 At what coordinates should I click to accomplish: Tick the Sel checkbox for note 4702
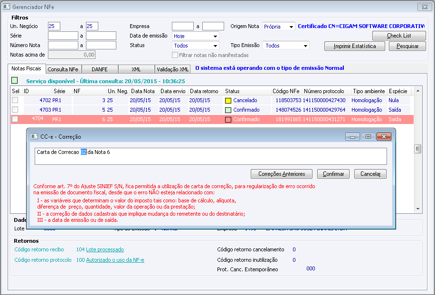(15, 100)
